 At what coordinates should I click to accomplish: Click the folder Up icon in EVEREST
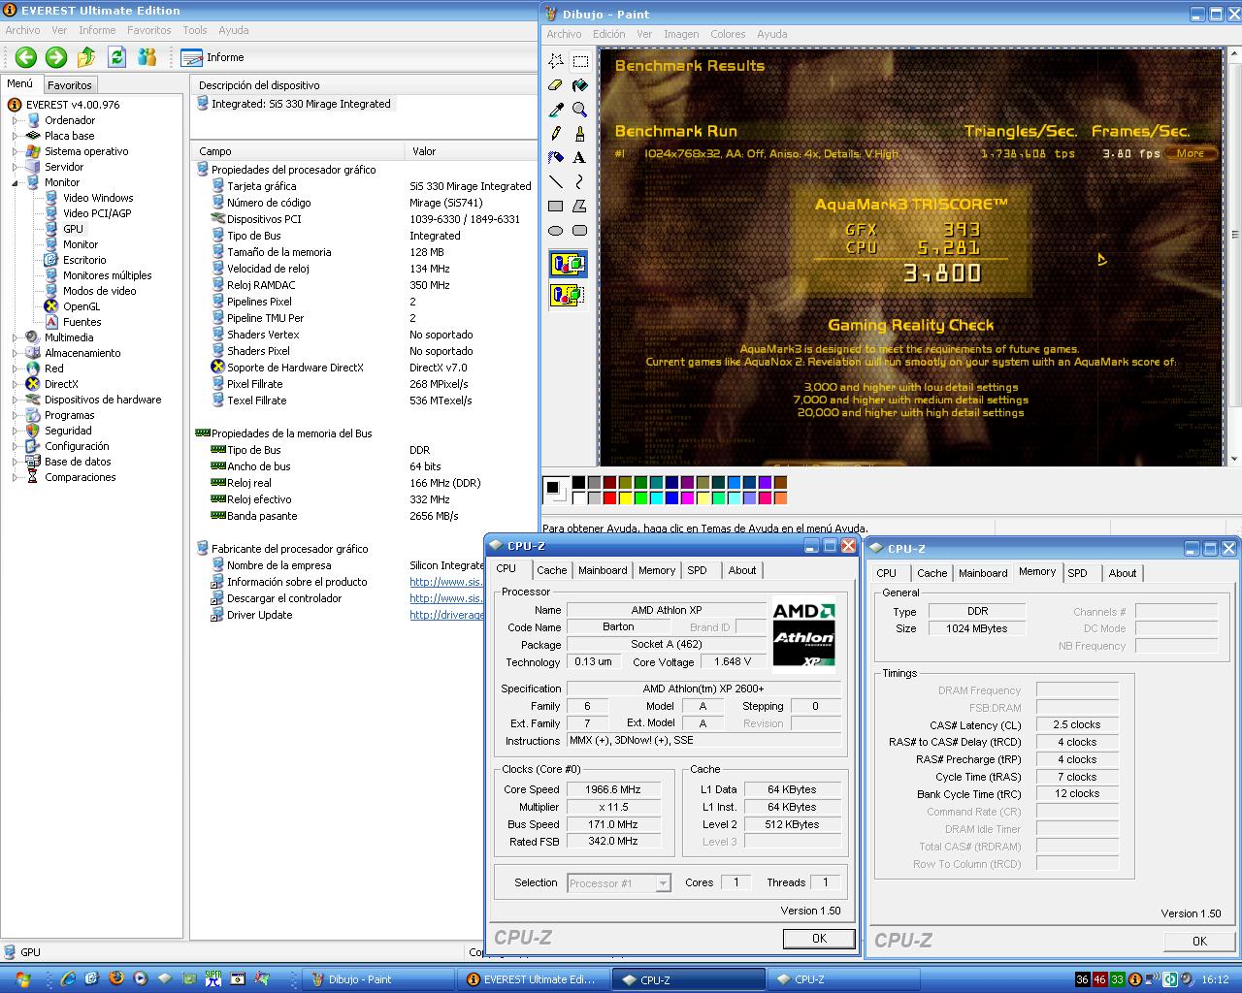click(x=86, y=57)
